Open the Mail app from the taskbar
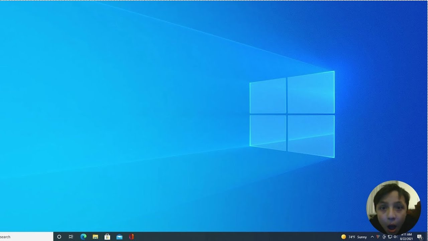428x241 pixels. (x=119, y=237)
